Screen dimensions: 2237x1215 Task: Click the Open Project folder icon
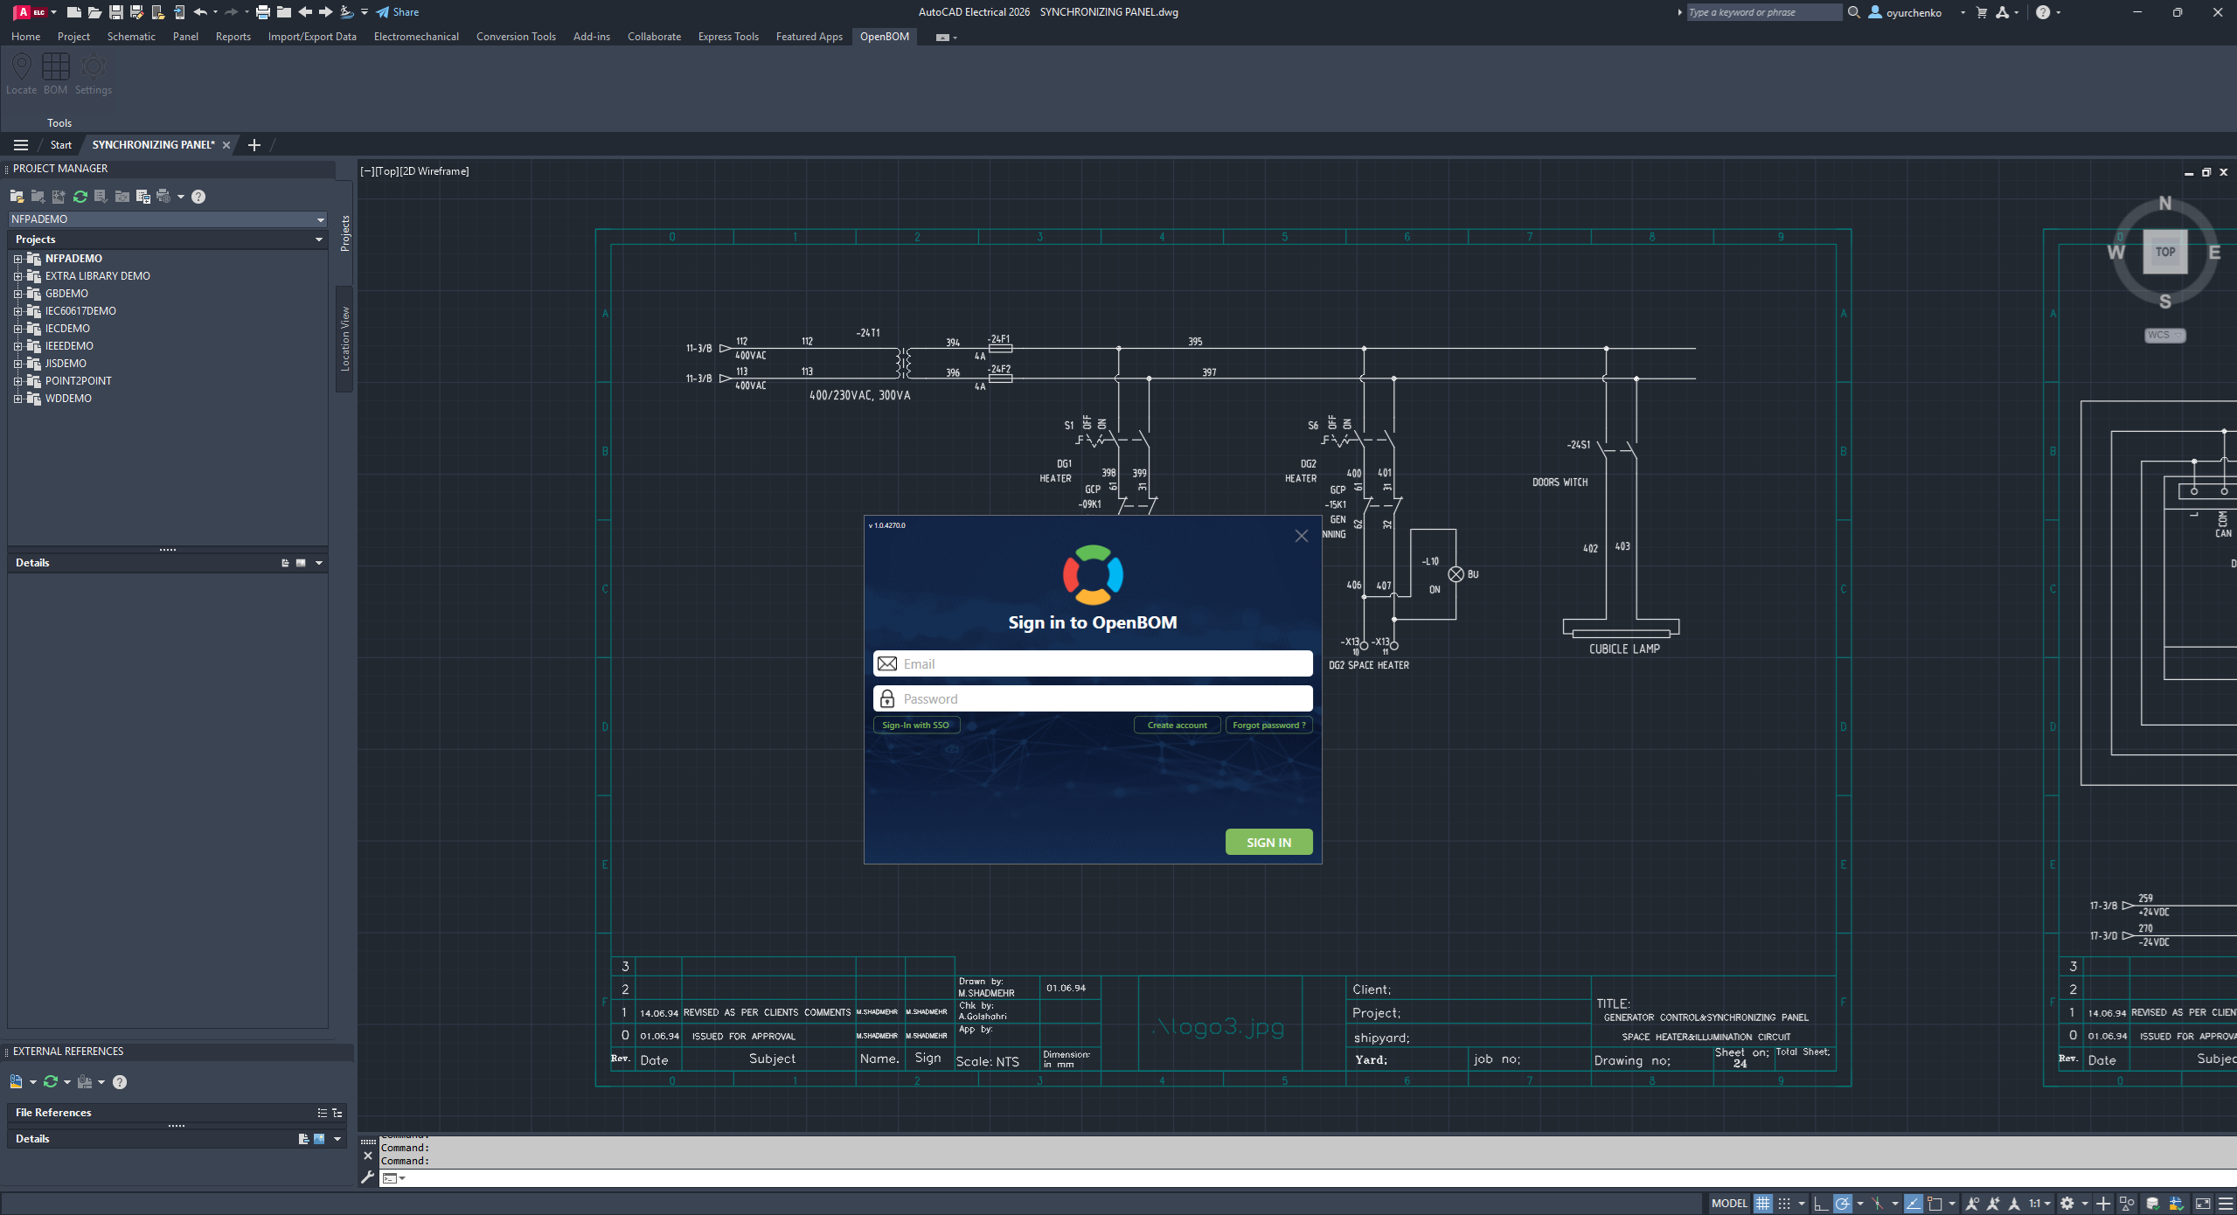[x=17, y=197]
